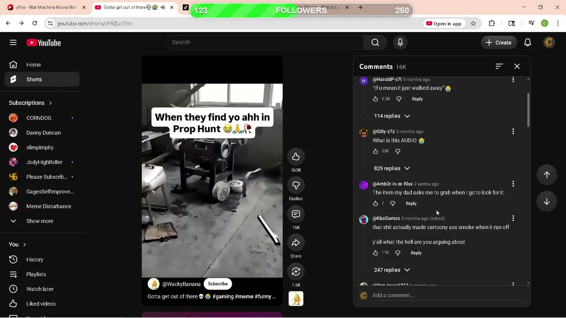
Task: Open the You section chevron
Action: coord(24,244)
